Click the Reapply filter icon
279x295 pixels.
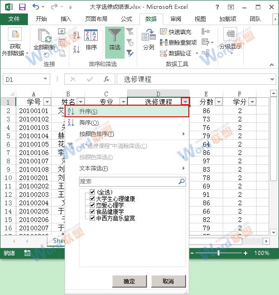pos(130,42)
